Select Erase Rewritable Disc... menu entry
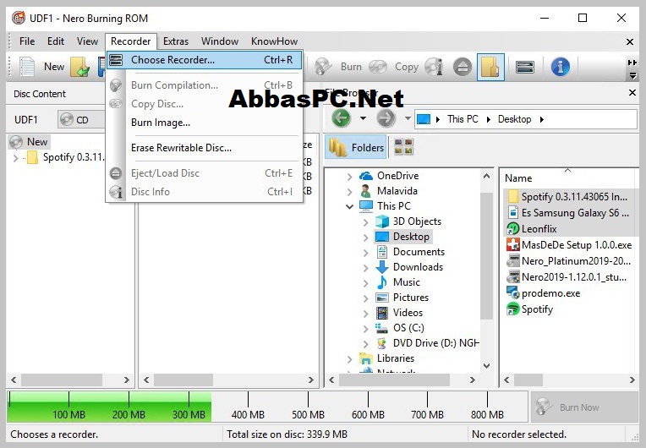This screenshot has height=448, width=646. coord(205,148)
